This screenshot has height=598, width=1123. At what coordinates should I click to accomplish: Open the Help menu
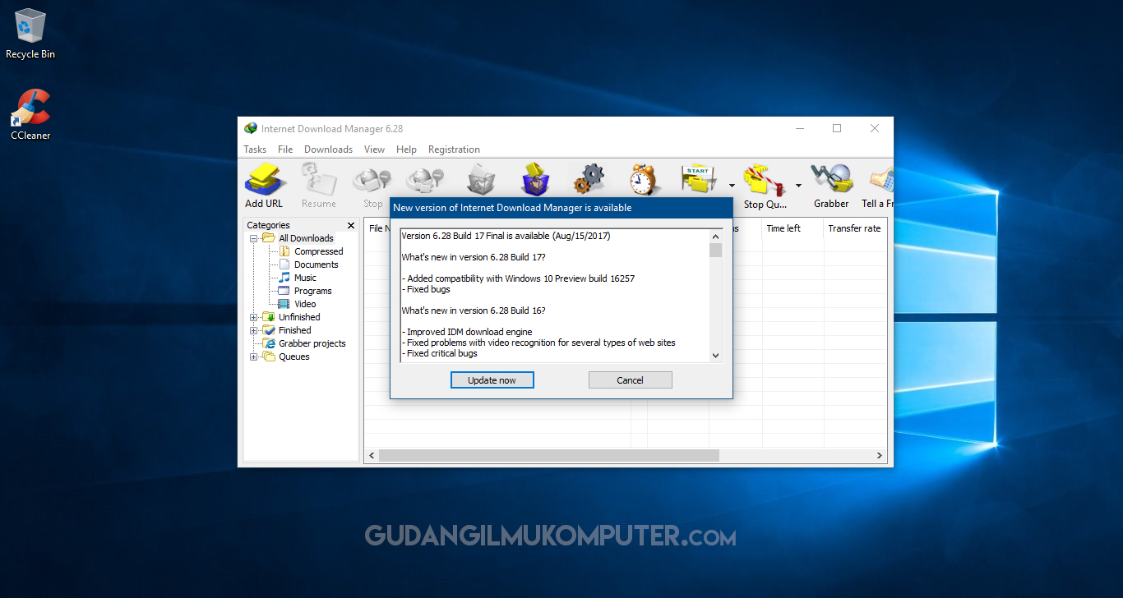coord(406,149)
